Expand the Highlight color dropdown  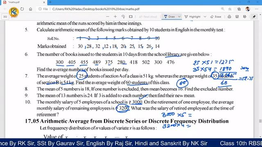tap(205, 17)
